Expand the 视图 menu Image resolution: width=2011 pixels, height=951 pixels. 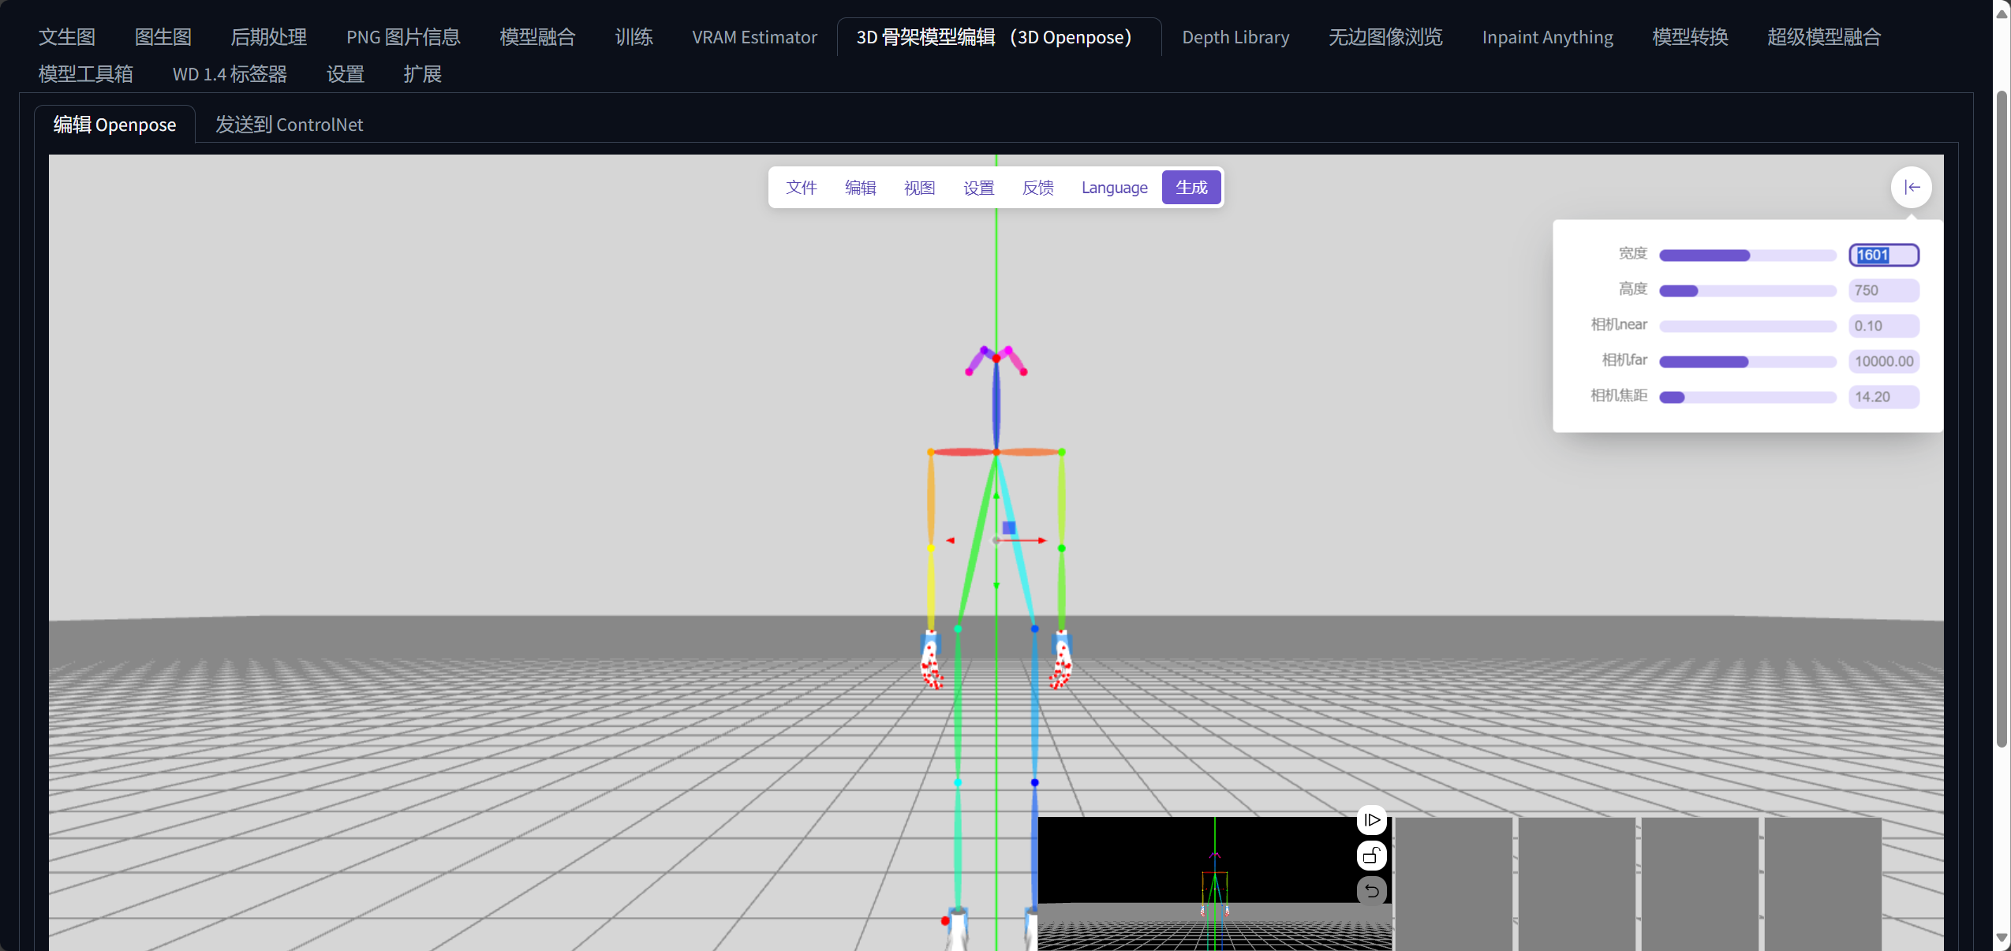[919, 188]
